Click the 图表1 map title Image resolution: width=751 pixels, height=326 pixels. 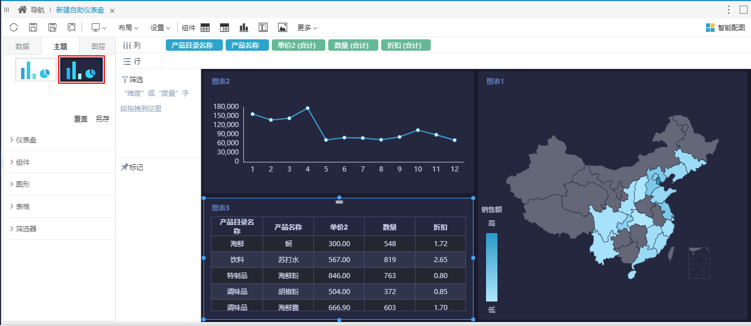[x=495, y=81]
